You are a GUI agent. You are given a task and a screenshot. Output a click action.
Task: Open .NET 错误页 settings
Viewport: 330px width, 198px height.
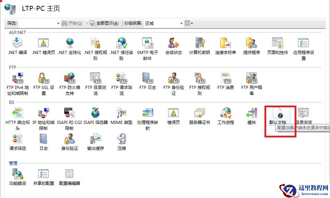coord(44,46)
